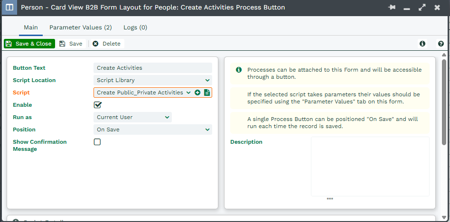Click the Save button
Image resolution: width=450 pixels, height=222 pixels.
pos(71,44)
